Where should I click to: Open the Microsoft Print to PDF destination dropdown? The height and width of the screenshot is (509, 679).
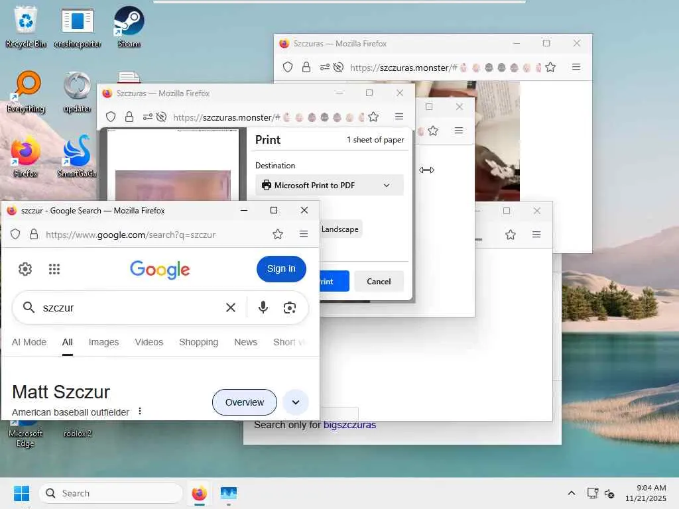pyautogui.click(x=330, y=186)
